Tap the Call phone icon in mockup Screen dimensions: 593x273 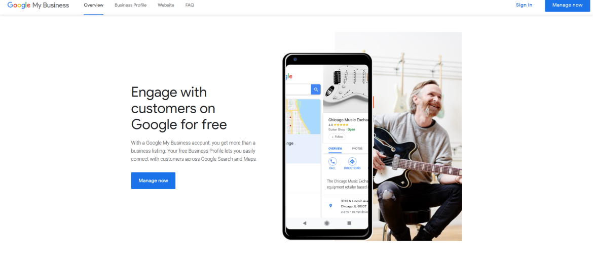(x=332, y=162)
